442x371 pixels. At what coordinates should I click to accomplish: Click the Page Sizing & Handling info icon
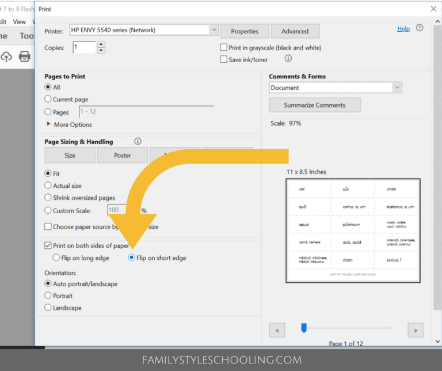point(138,141)
